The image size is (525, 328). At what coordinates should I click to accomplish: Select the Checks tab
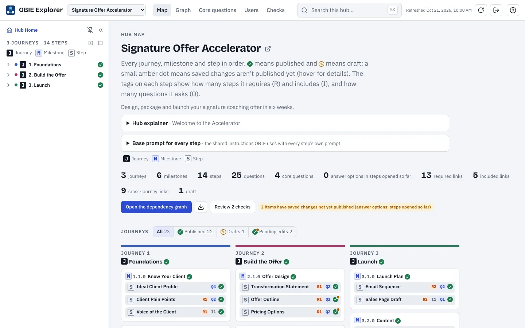[x=276, y=10]
